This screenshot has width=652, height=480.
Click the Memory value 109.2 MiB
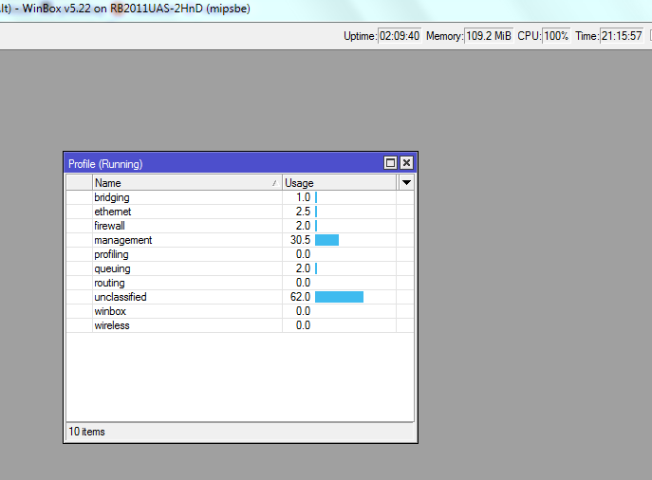click(x=489, y=36)
